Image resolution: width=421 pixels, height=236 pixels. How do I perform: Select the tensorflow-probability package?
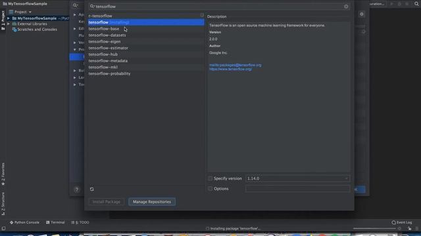click(146, 73)
